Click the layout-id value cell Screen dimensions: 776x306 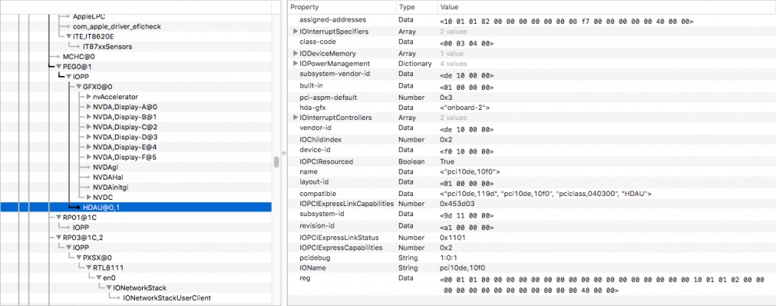466,183
